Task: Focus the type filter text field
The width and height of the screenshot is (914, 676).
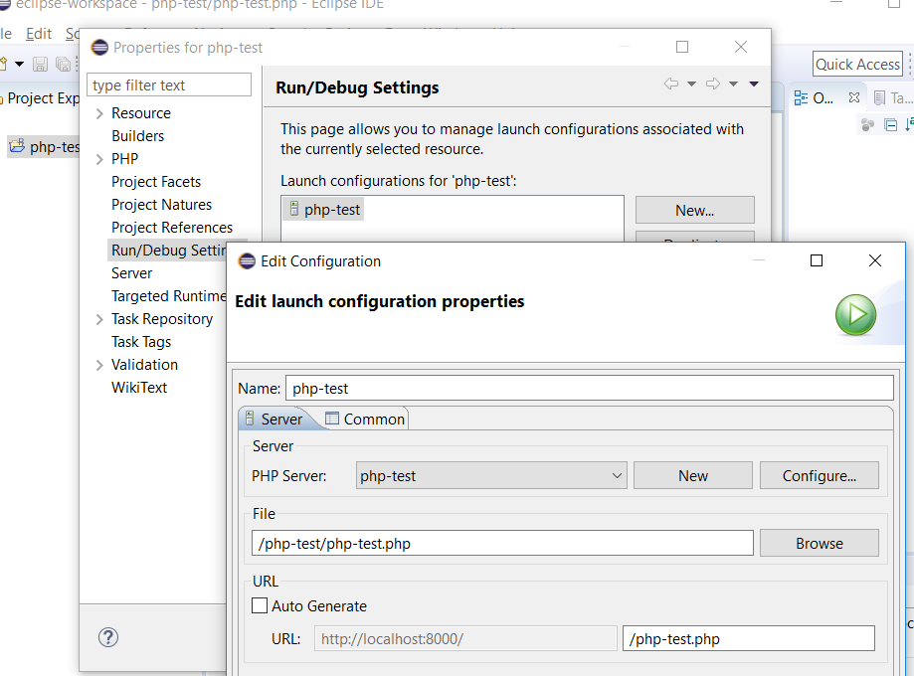Action: (169, 85)
